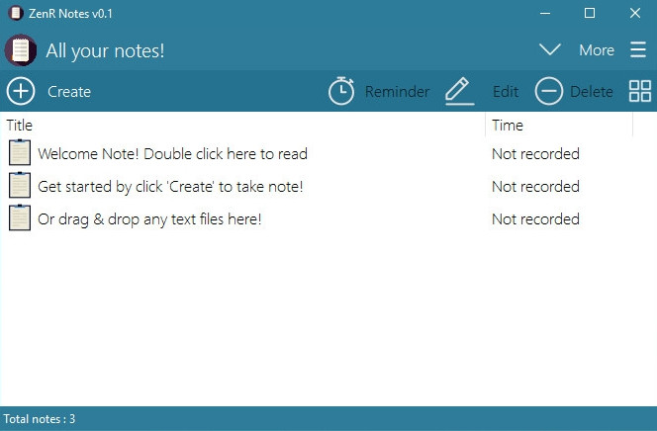Click the 'All your notes!' heading

tap(105, 51)
